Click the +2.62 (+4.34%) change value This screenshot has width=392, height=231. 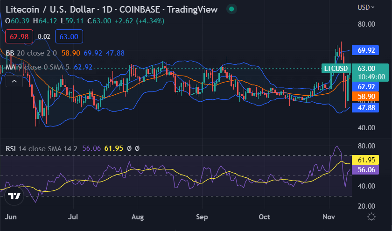point(140,21)
